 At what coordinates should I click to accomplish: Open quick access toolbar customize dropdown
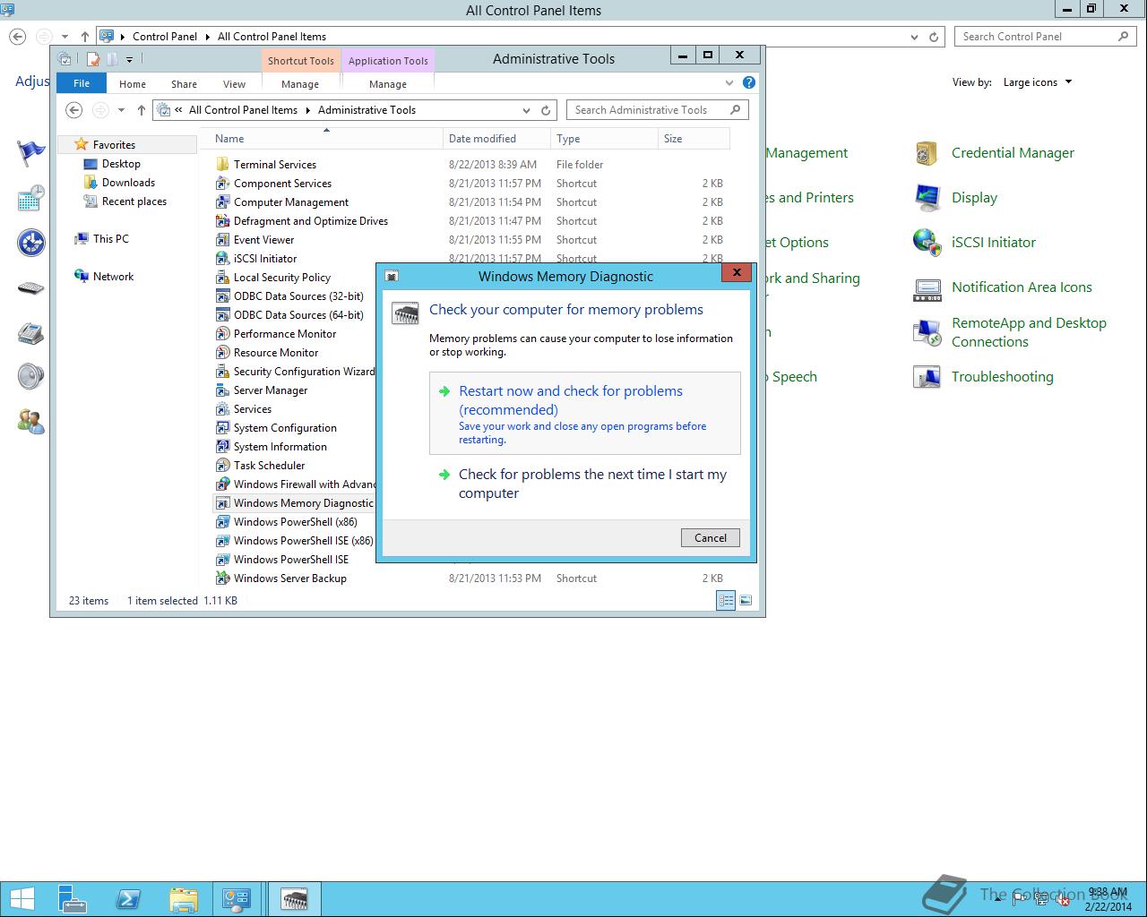(129, 60)
